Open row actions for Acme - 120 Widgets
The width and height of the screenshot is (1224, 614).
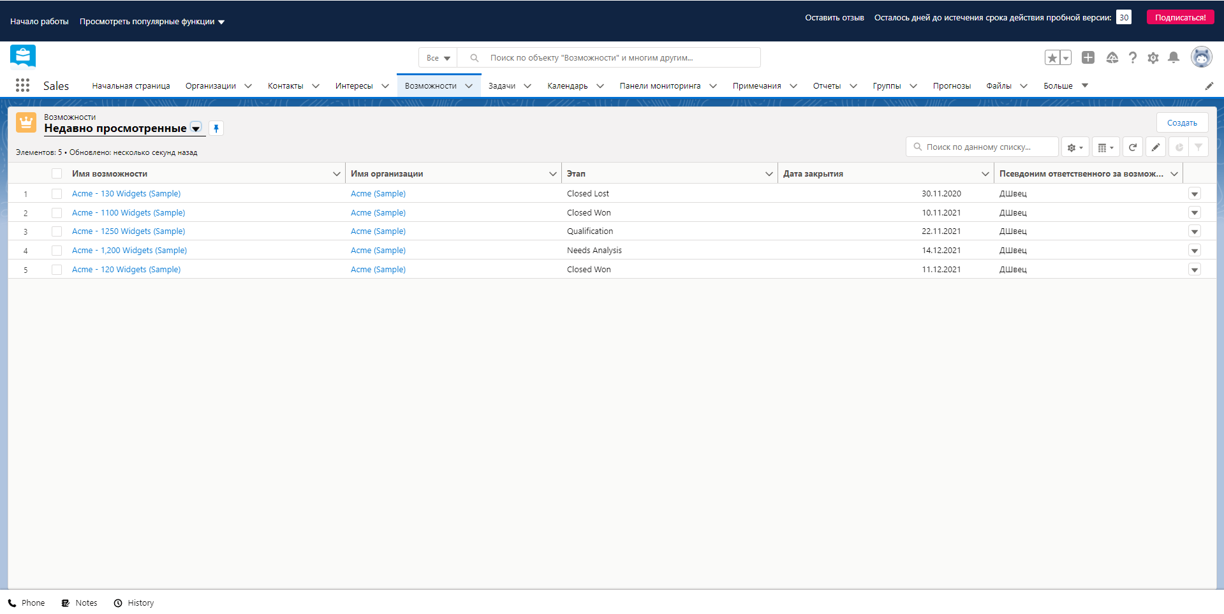click(x=1195, y=270)
